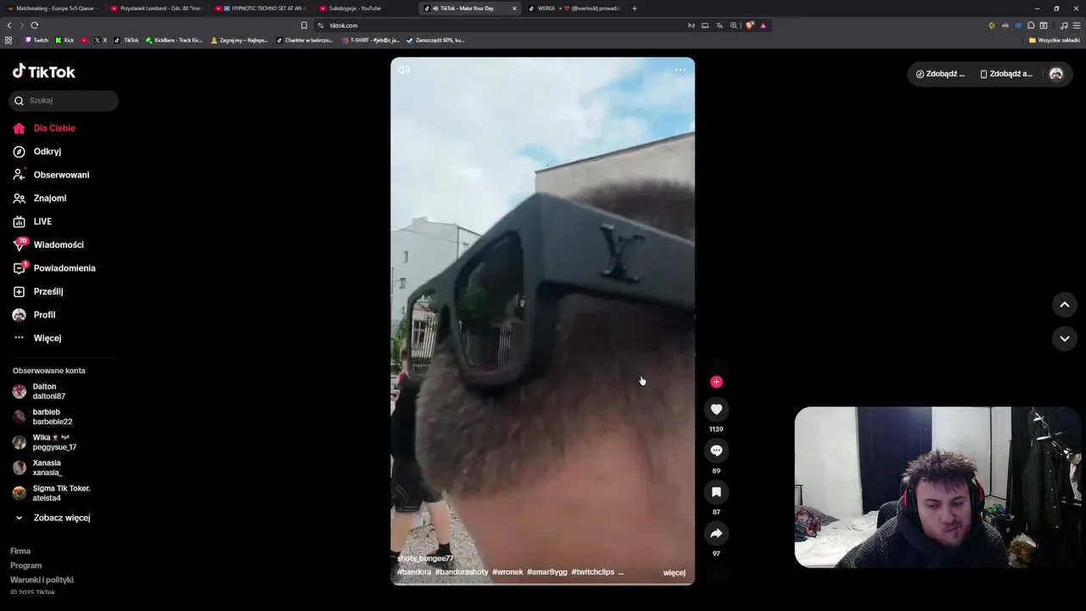Open the Znajomi page
Viewport: 1086px width, 611px height.
[x=49, y=198]
